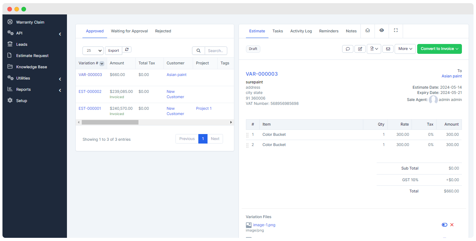
Task: Switch to the Approved tab
Action: [95, 31]
